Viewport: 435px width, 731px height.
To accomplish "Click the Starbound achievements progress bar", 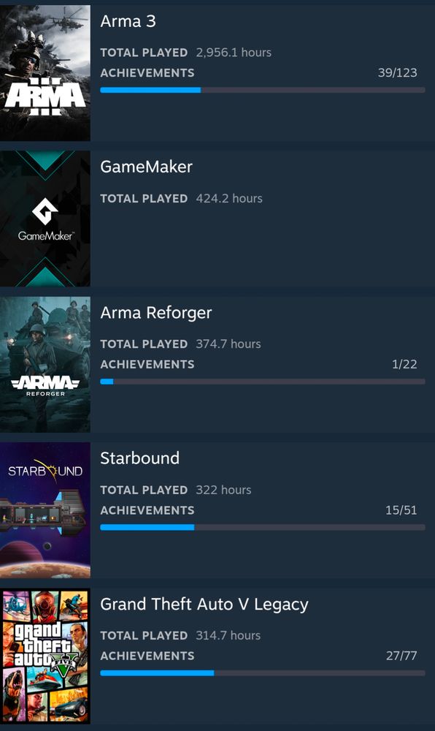I will [263, 527].
